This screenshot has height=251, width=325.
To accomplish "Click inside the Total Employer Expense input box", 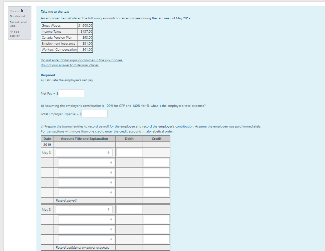I will [95, 114].
